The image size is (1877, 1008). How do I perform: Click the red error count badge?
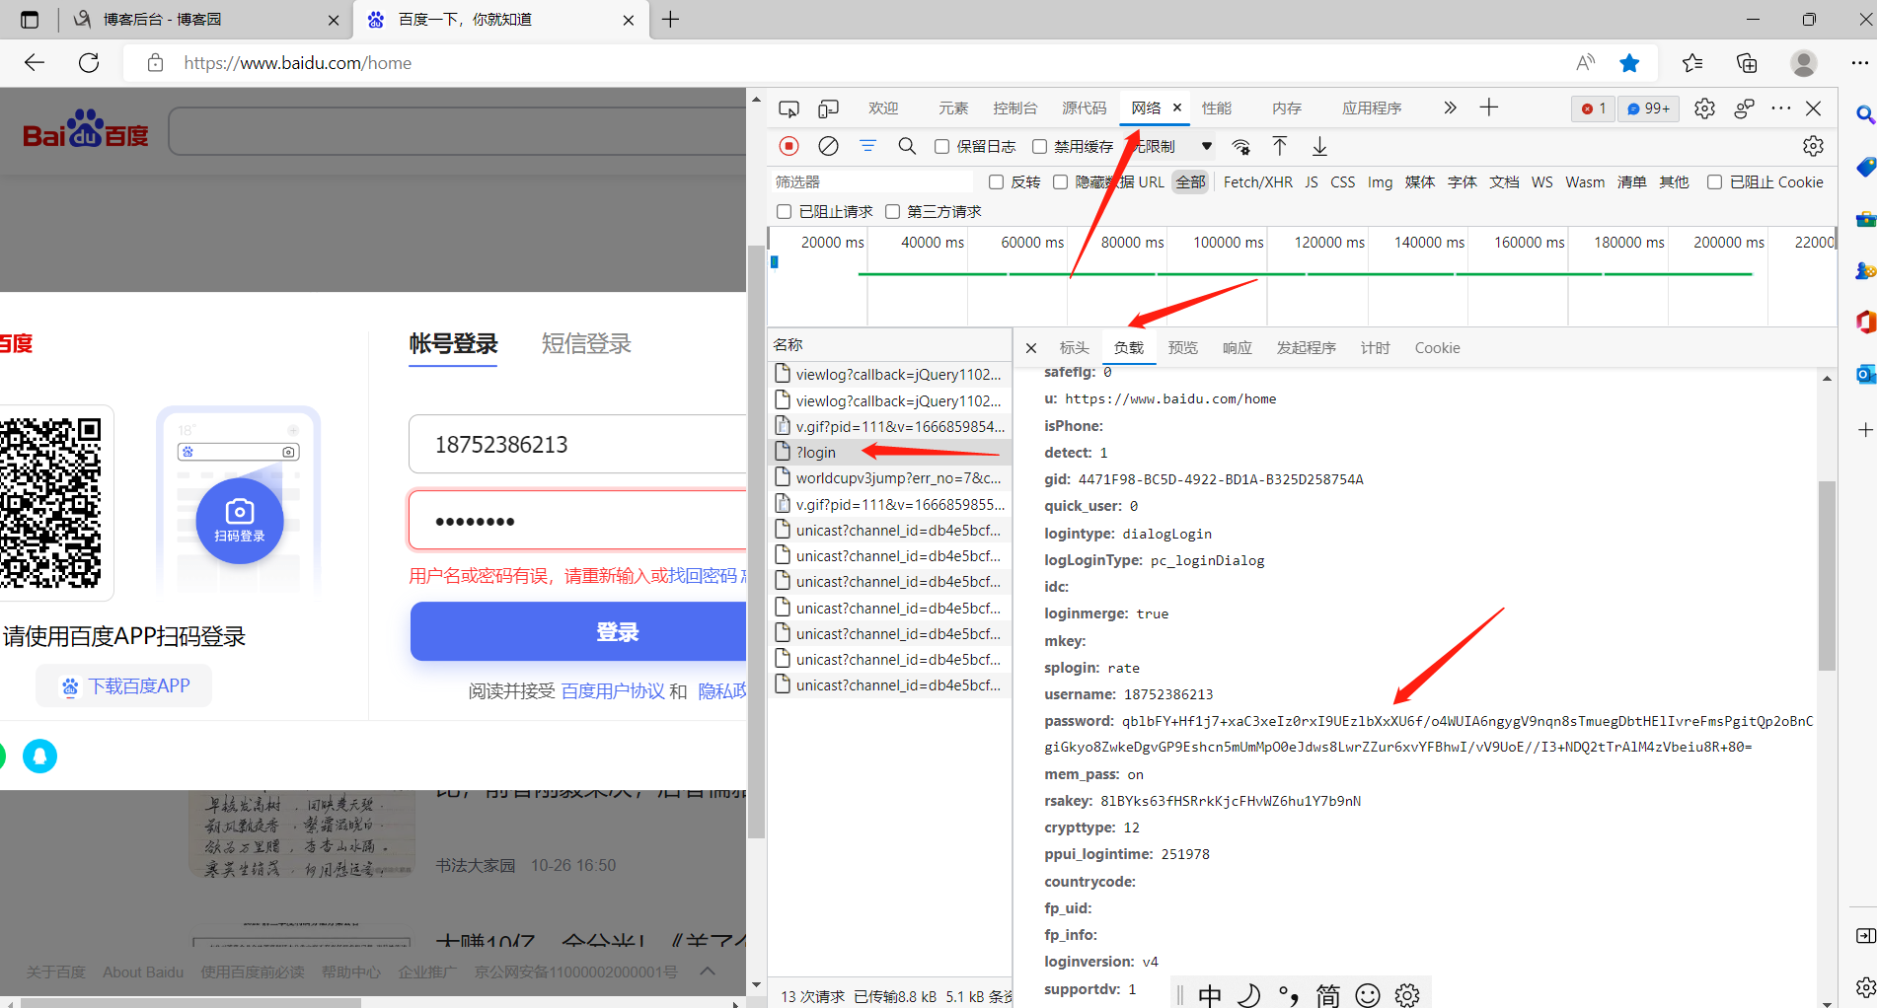(x=1593, y=108)
